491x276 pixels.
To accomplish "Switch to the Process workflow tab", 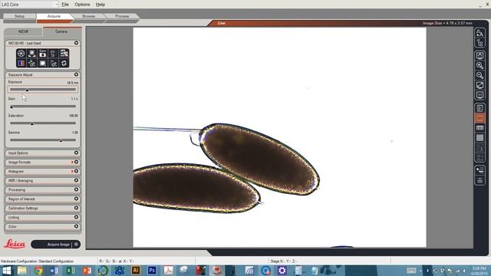I will (x=122, y=16).
